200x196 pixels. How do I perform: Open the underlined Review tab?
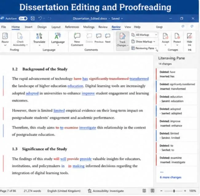pos(116,27)
